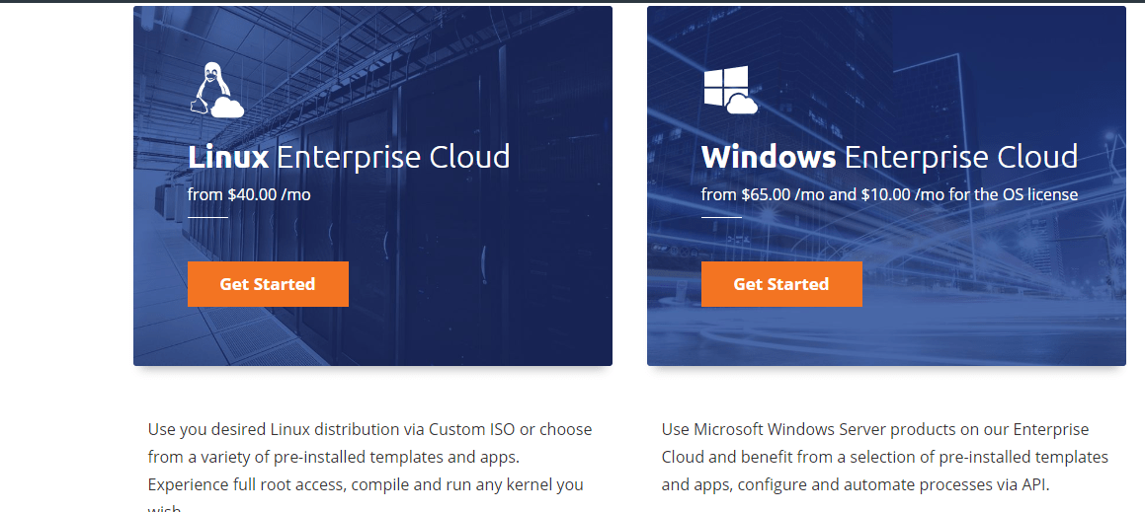Click Get Started under Linux Enterprise Cloud
The width and height of the screenshot is (1145, 512).
tap(268, 284)
